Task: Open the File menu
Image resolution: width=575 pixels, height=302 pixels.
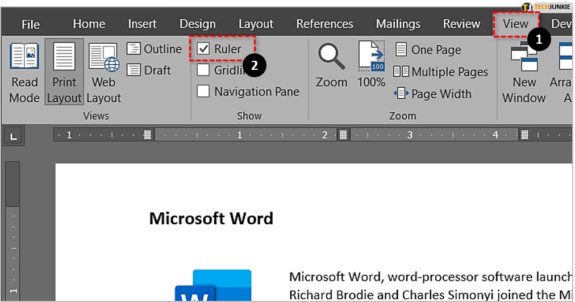Action: point(31,24)
